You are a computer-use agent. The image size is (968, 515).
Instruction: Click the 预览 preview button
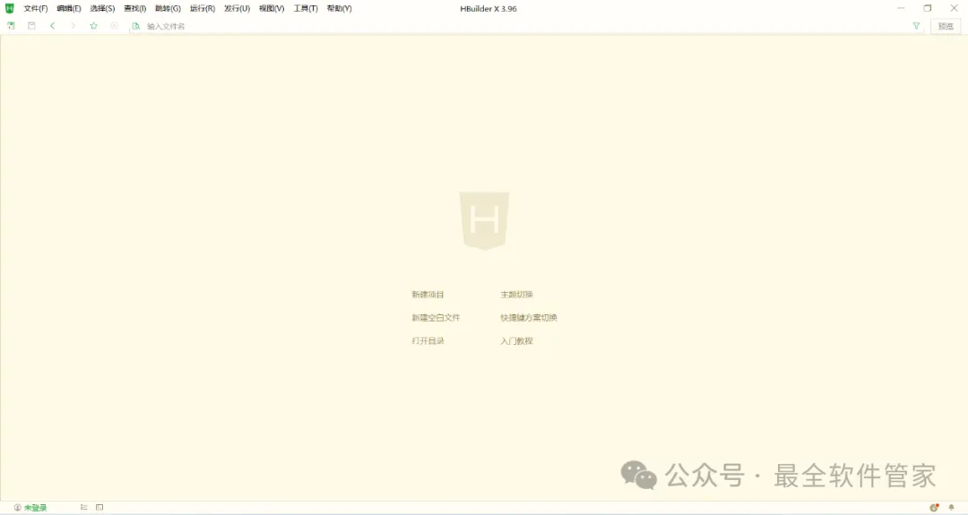[946, 26]
